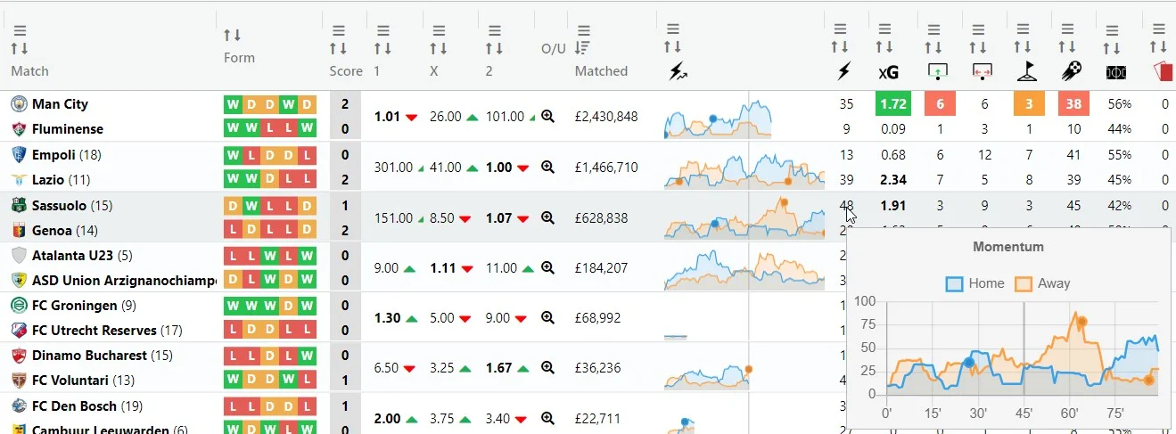
Task: Click the O/U column header
Action: [553, 48]
